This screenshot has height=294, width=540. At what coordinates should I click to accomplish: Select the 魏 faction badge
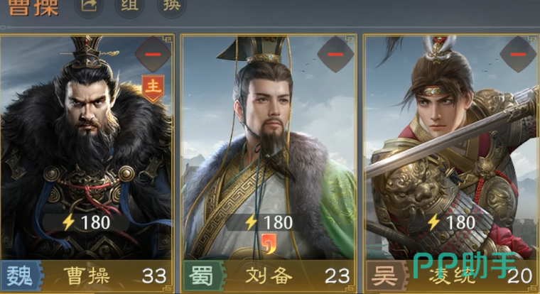tap(21, 276)
